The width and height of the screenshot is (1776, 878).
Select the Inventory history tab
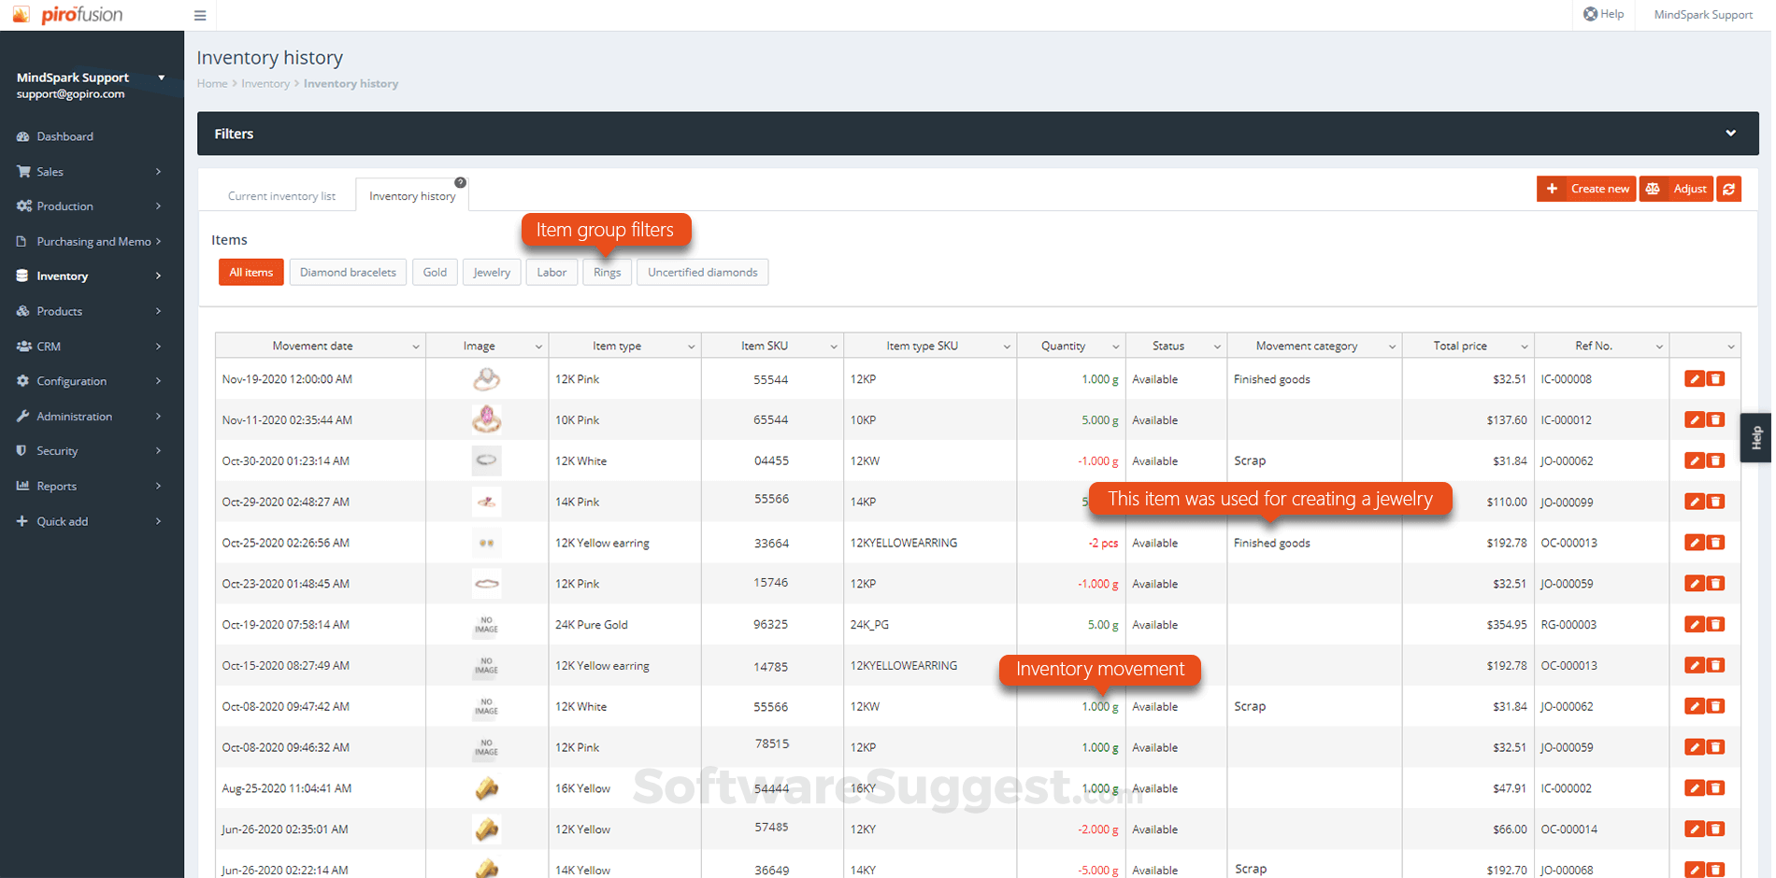411,195
